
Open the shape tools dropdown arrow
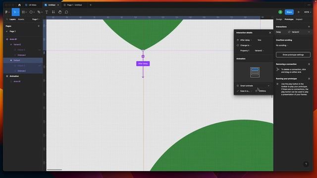point(34,12)
